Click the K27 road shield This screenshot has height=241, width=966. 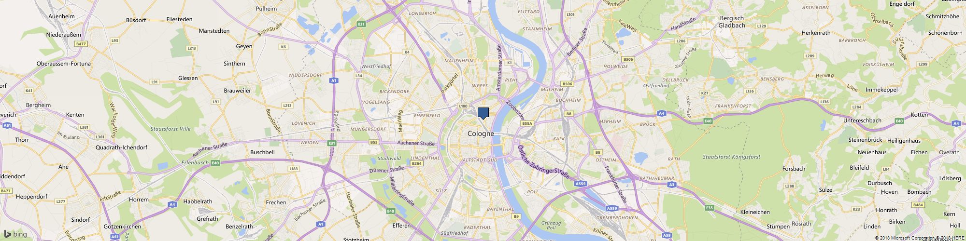point(705,93)
